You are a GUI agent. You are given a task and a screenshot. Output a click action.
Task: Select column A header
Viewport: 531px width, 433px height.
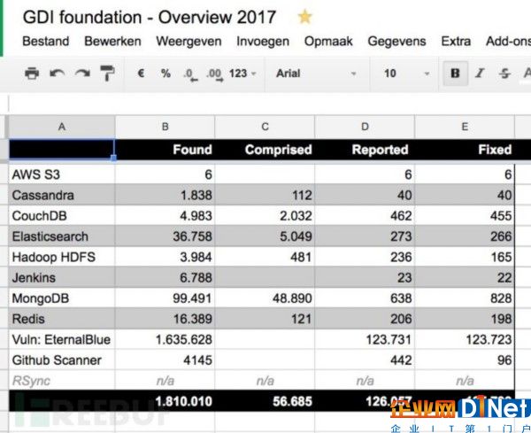pos(62,127)
